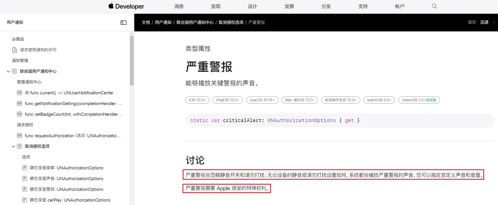Screen dimensions: 498x205
Task: Click P icon beside 静态变量徽章
Action: 24,168
